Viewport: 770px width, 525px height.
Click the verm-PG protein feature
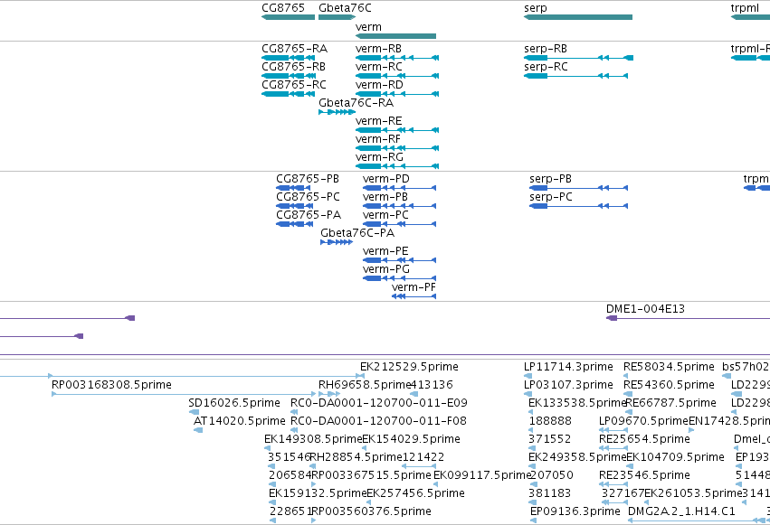point(399,278)
